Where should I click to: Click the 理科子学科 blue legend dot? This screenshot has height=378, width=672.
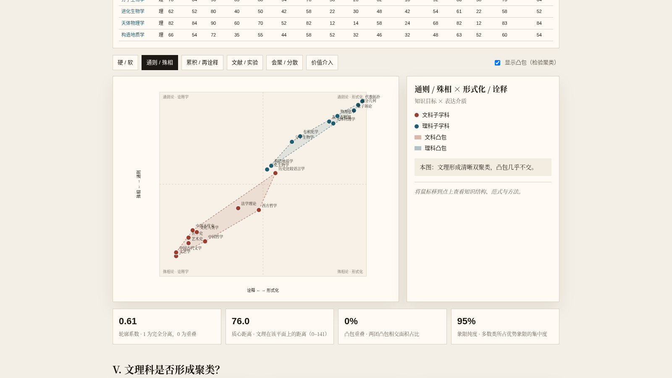(417, 126)
